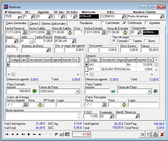Open the Matrícula search magnifier beside Tarifa

tap(74, 41)
